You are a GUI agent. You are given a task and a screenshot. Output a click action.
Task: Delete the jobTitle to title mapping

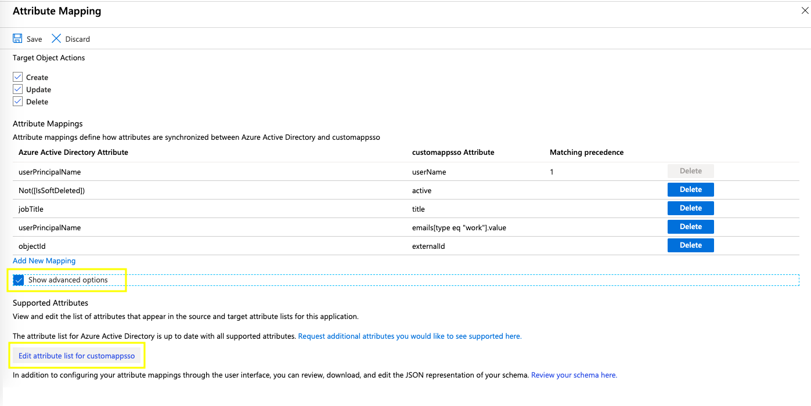point(690,208)
